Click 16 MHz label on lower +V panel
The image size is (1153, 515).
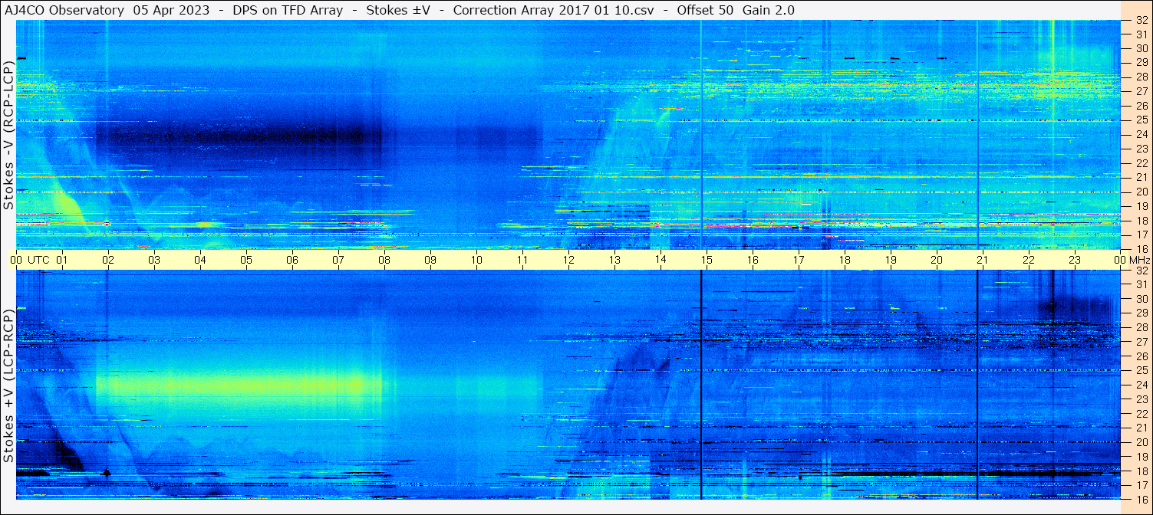pyautogui.click(x=1141, y=499)
